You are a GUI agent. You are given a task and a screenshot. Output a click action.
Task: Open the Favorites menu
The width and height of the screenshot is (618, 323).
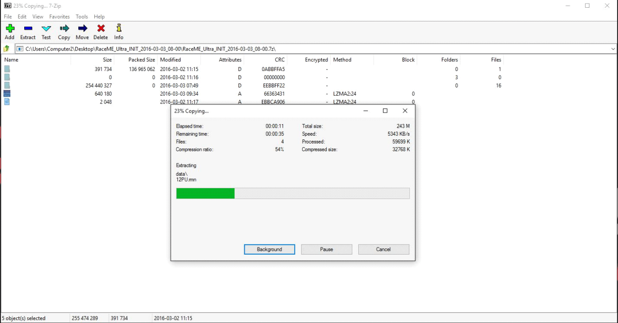(x=59, y=17)
